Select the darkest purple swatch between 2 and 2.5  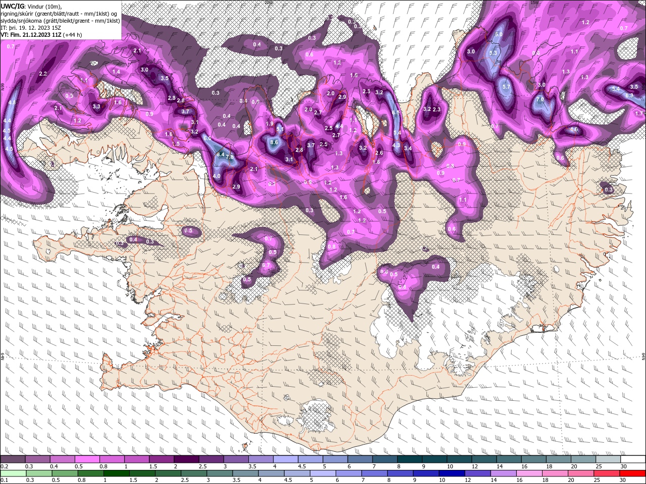[186, 459]
